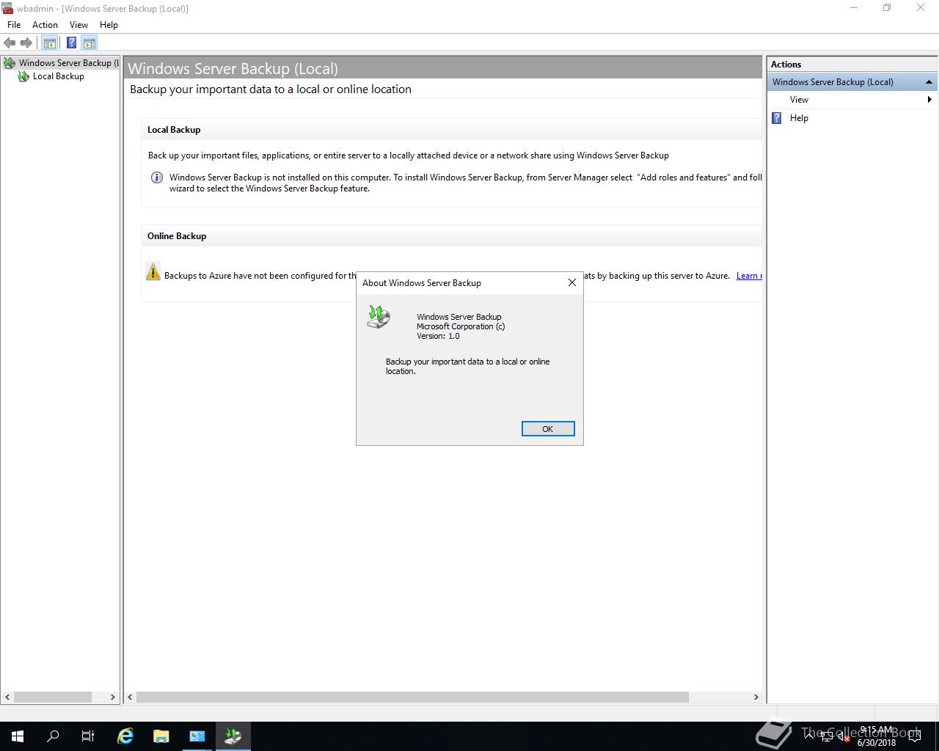Click main pane horizontal scrollbar left arrow
This screenshot has height=751, width=939.
(131, 697)
